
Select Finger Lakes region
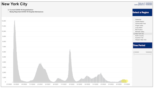134,26
